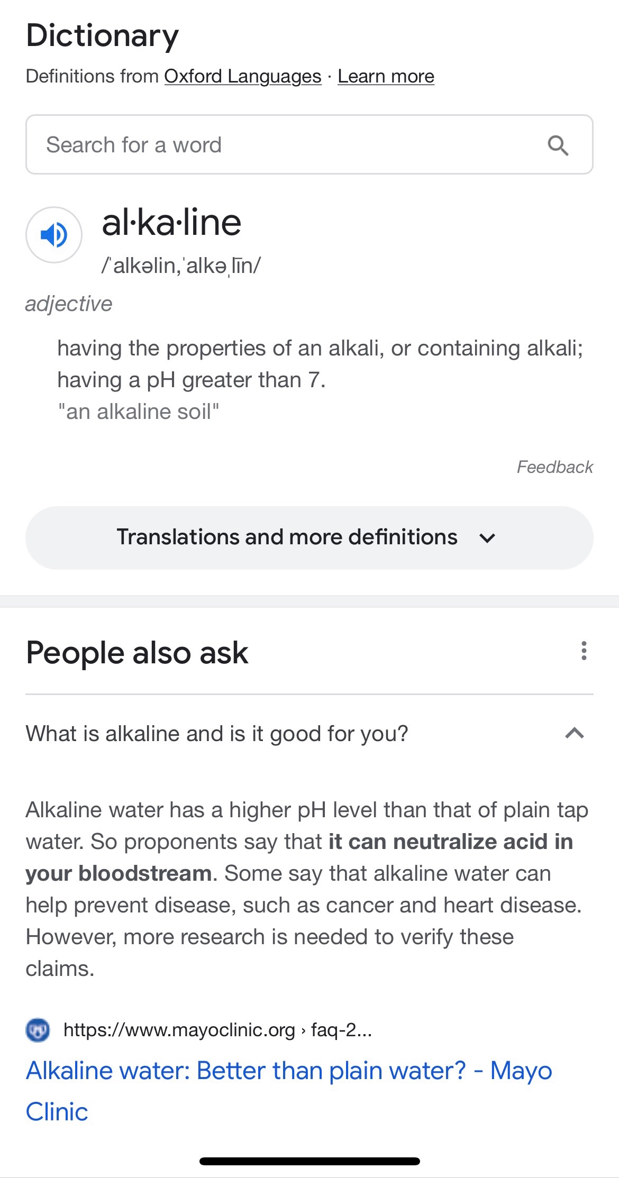Tap the Mayo Clinic favicon
619x1178 pixels.
coord(38,1030)
